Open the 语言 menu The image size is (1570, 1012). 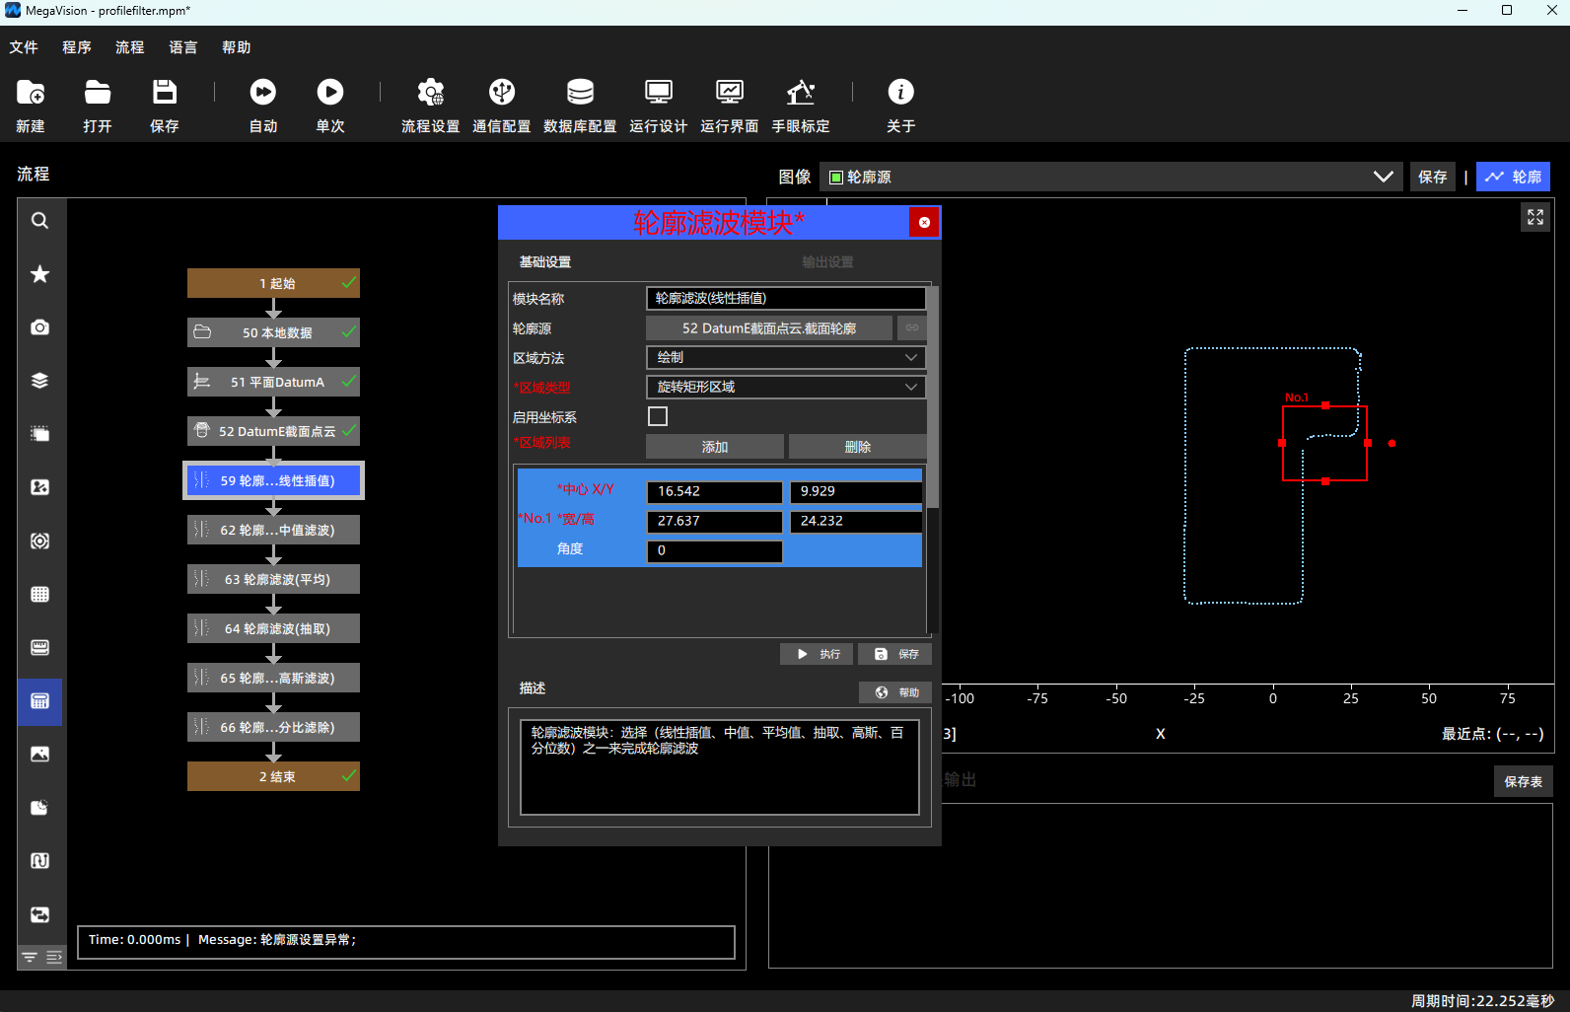pos(182,47)
